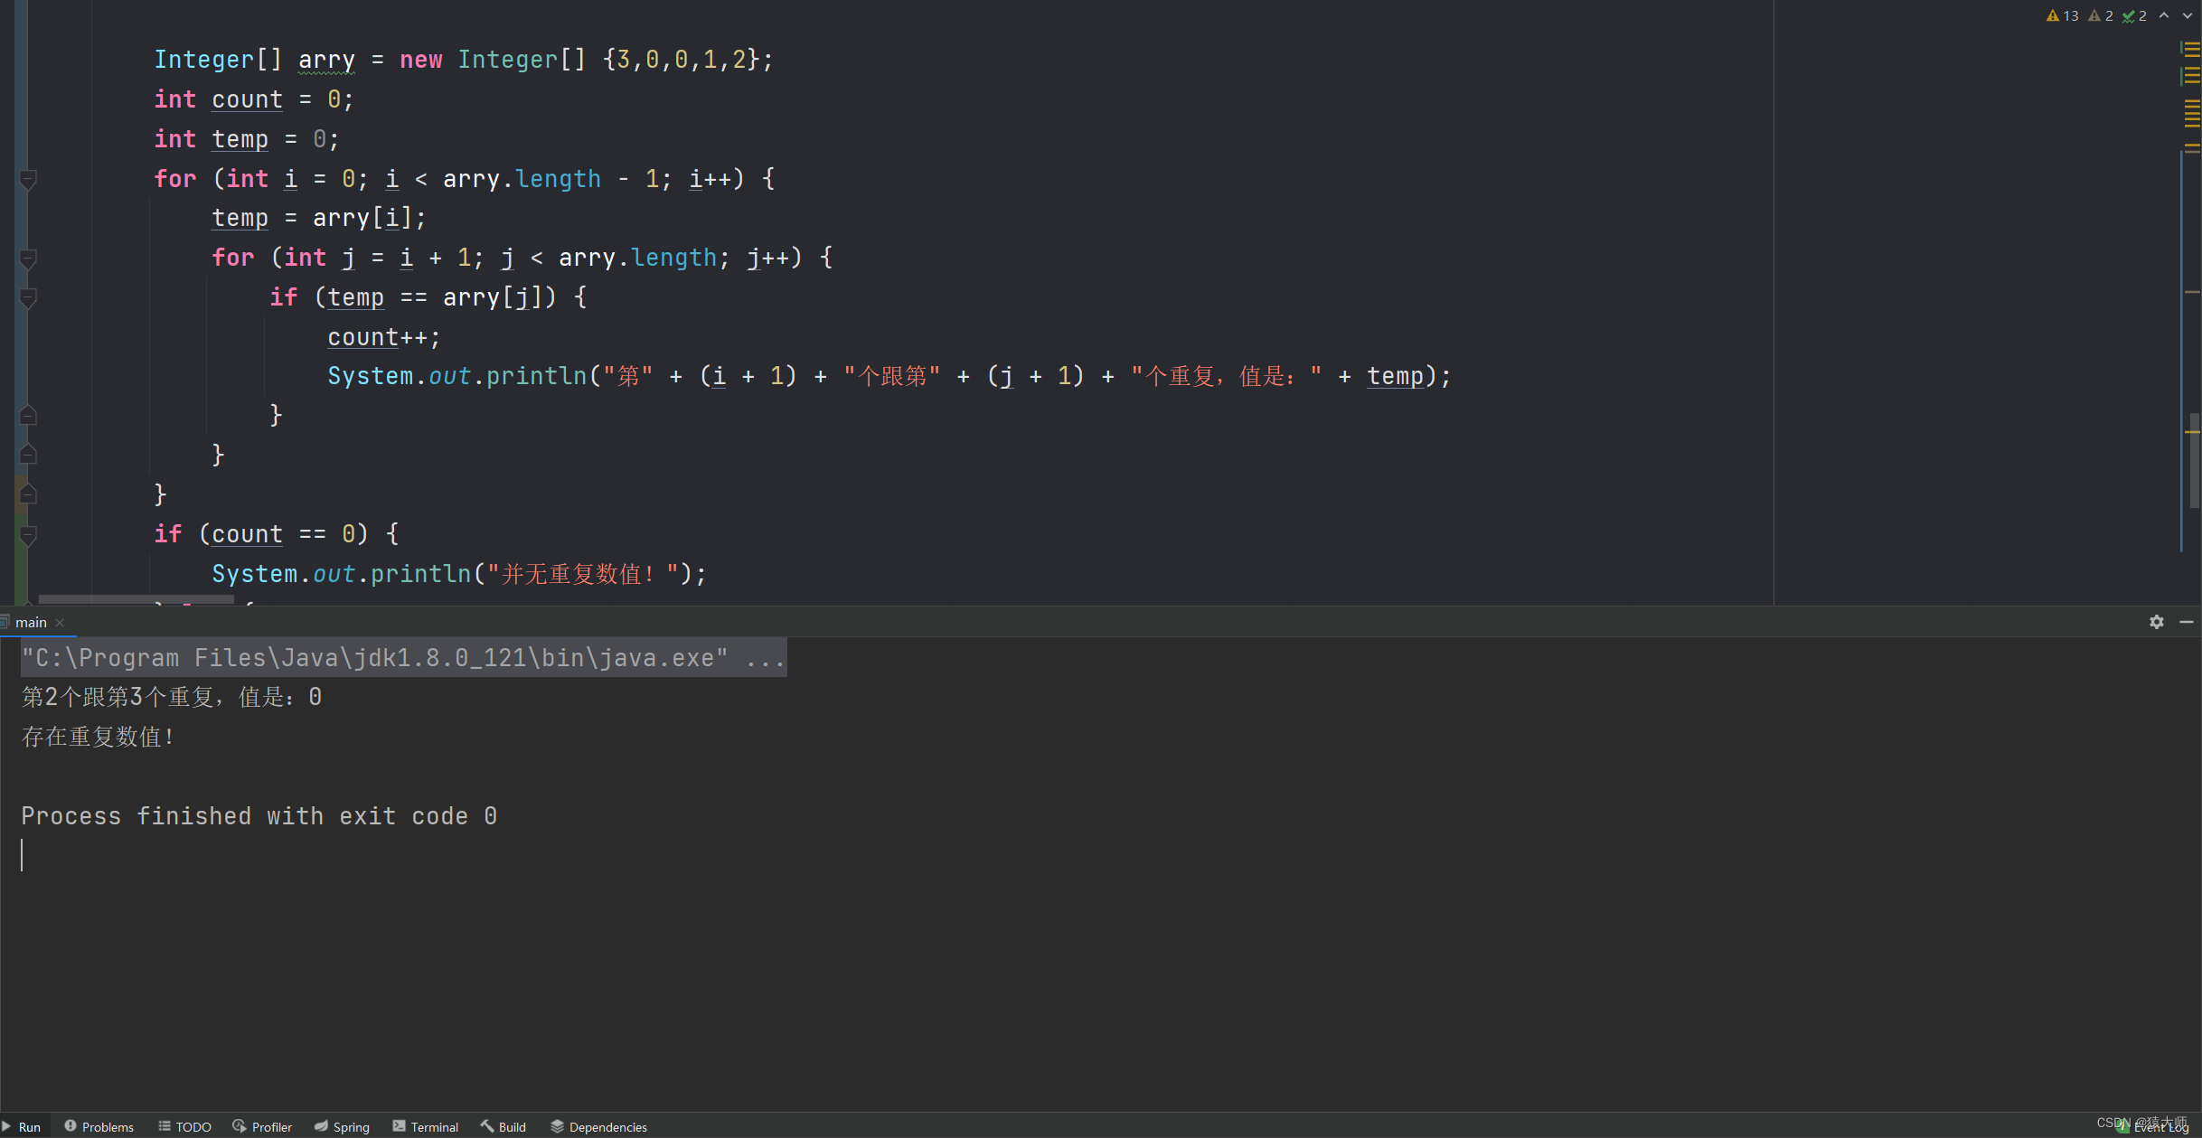The height and width of the screenshot is (1138, 2202).
Task: Open the Spring tool window
Action: tap(343, 1126)
